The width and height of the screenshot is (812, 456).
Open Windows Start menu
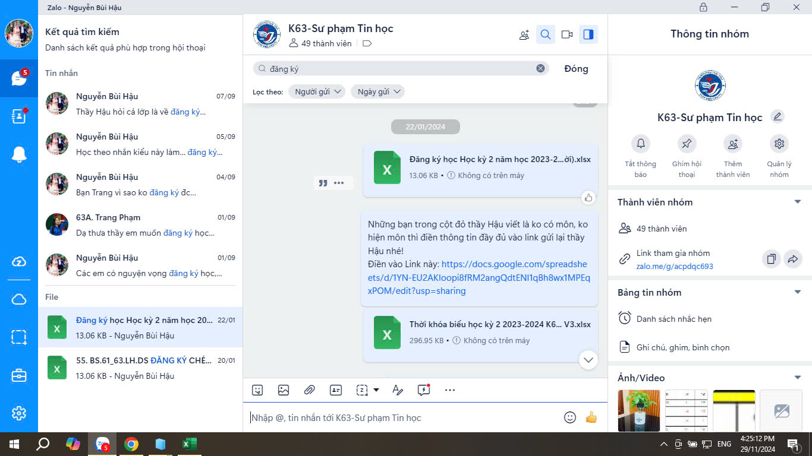[x=14, y=444]
